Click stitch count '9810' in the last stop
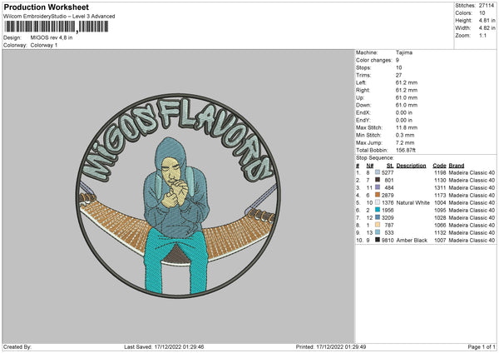 pos(388,241)
